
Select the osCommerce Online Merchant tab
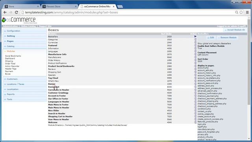(97, 6)
